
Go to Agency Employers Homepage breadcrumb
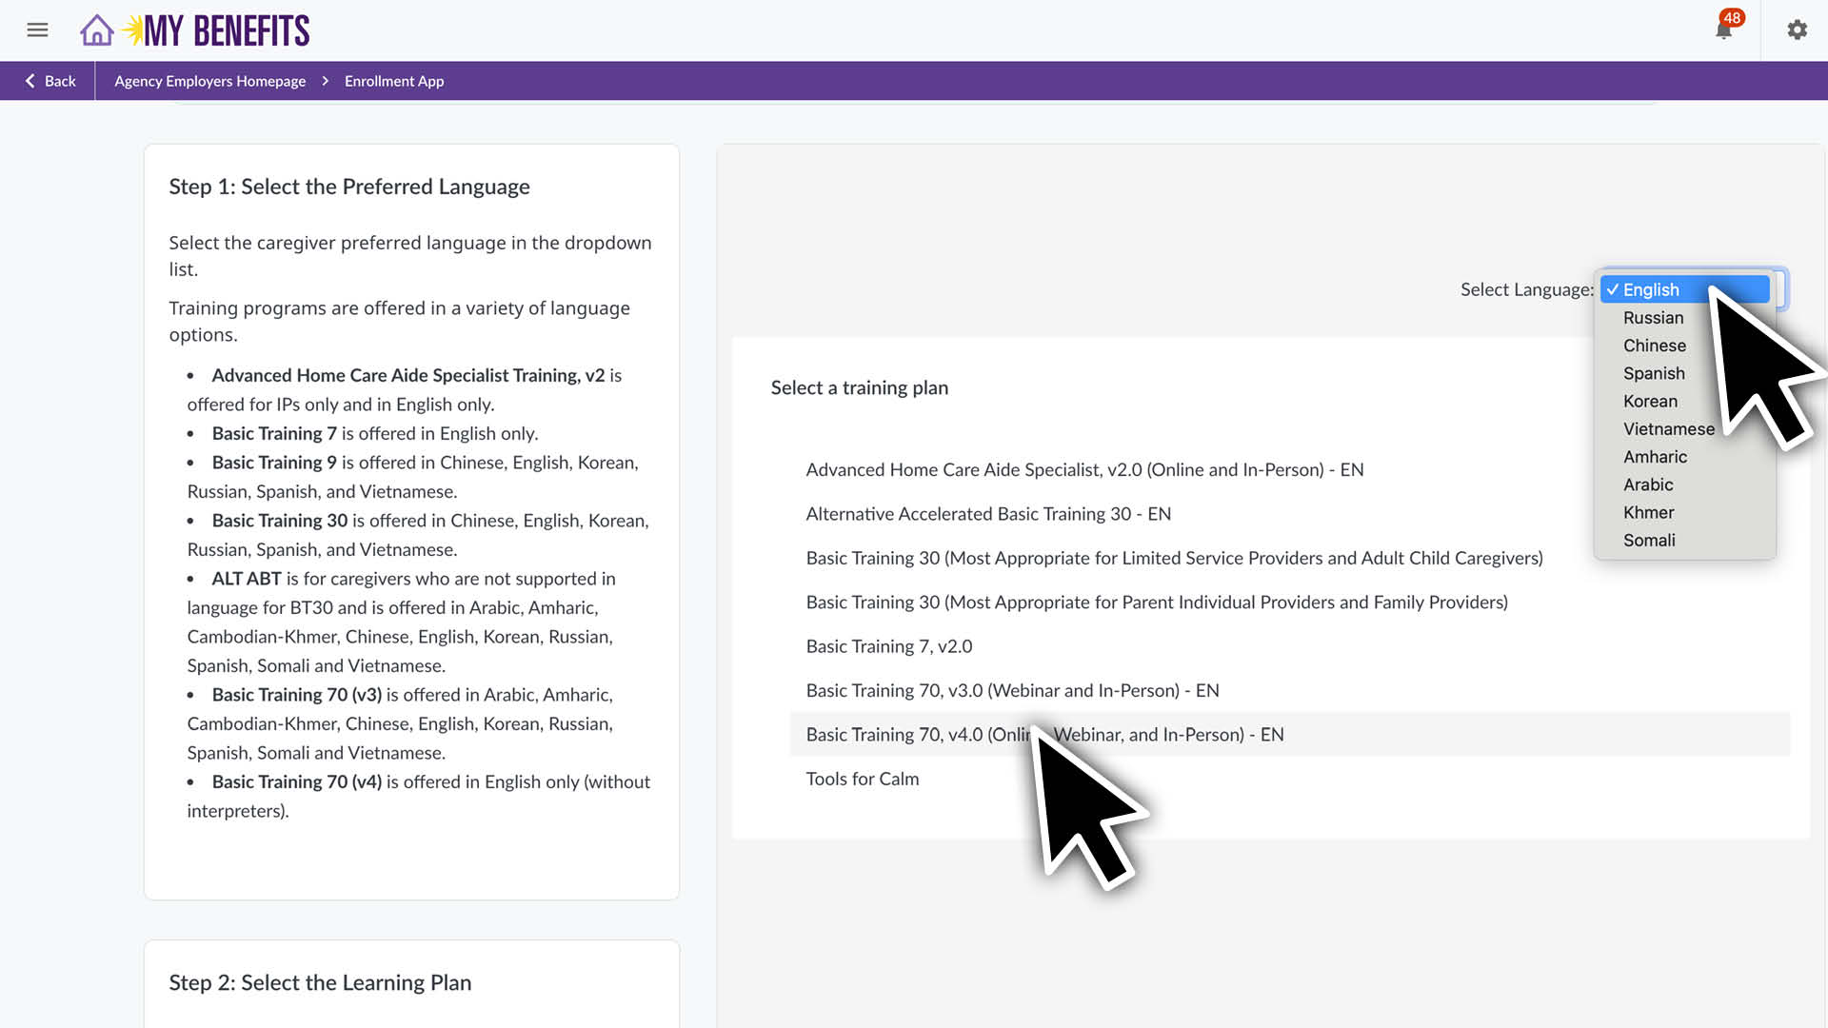(209, 81)
